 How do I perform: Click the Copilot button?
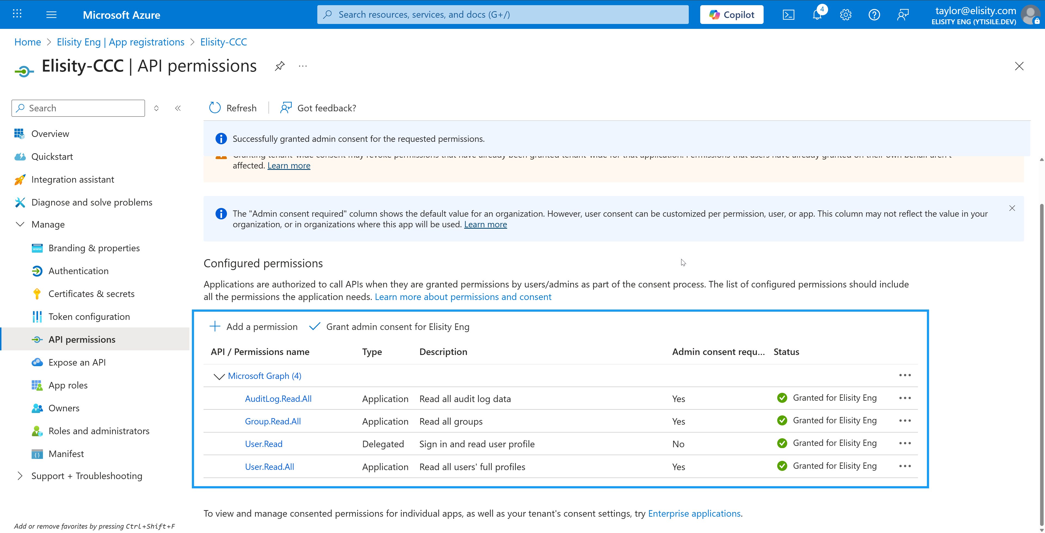(731, 15)
